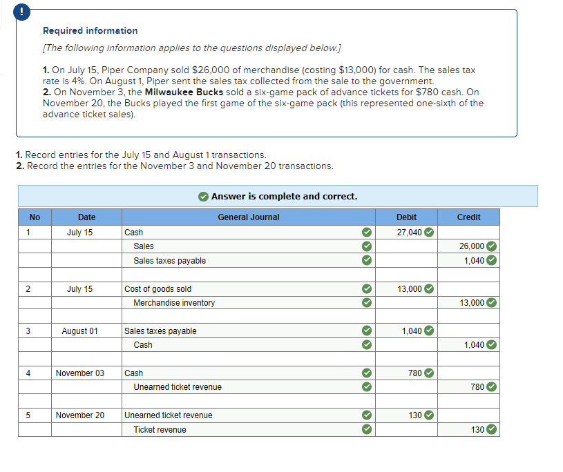Image resolution: width=563 pixels, height=472 pixels.
Task: Click the Debit column header cell
Action: pos(406,217)
